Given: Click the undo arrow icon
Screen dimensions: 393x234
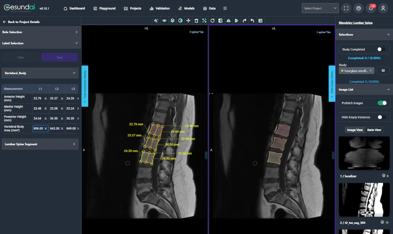Looking at the screenshot, I should pos(253,20).
